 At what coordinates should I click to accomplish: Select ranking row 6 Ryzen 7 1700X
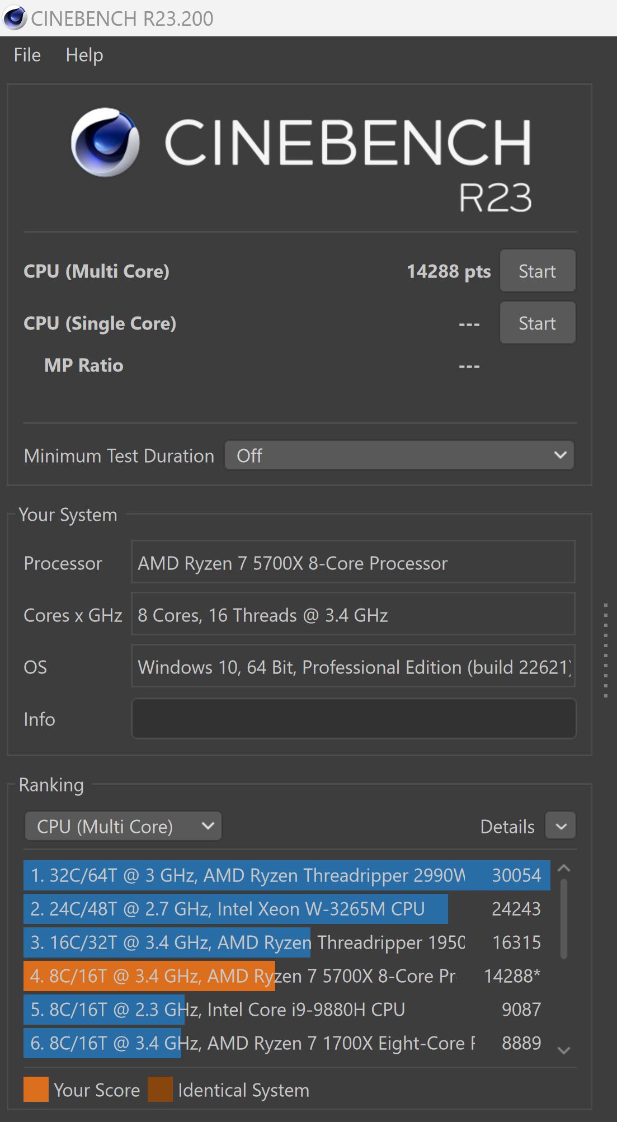286,1043
